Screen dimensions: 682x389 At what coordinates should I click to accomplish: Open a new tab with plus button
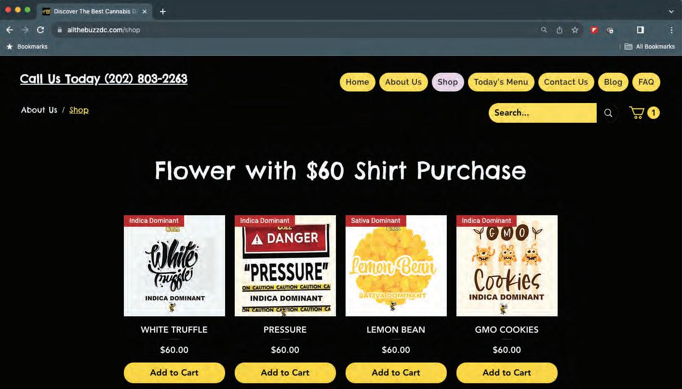[x=163, y=12]
